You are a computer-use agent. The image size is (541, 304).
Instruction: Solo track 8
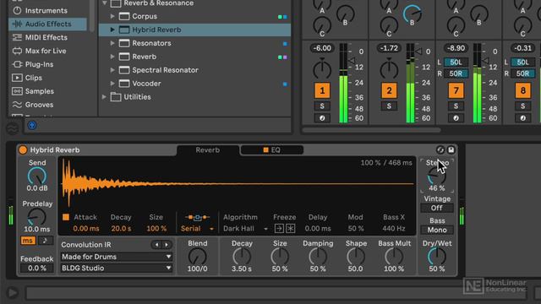coord(522,106)
